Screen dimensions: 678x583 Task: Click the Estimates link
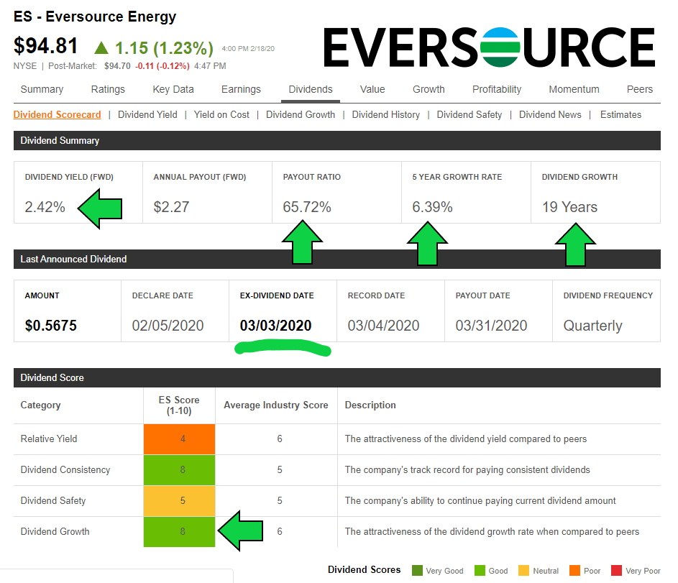click(x=620, y=114)
